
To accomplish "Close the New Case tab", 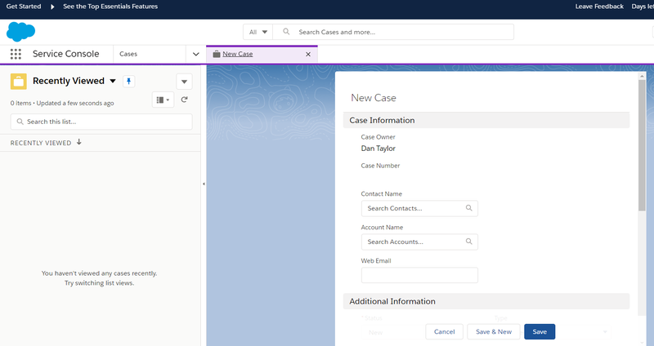I will (x=308, y=54).
